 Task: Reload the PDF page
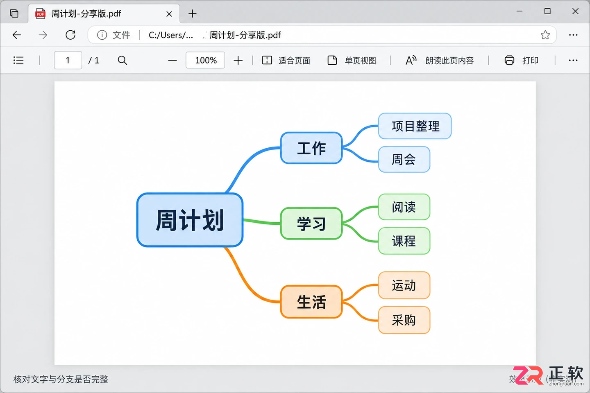[x=70, y=35]
